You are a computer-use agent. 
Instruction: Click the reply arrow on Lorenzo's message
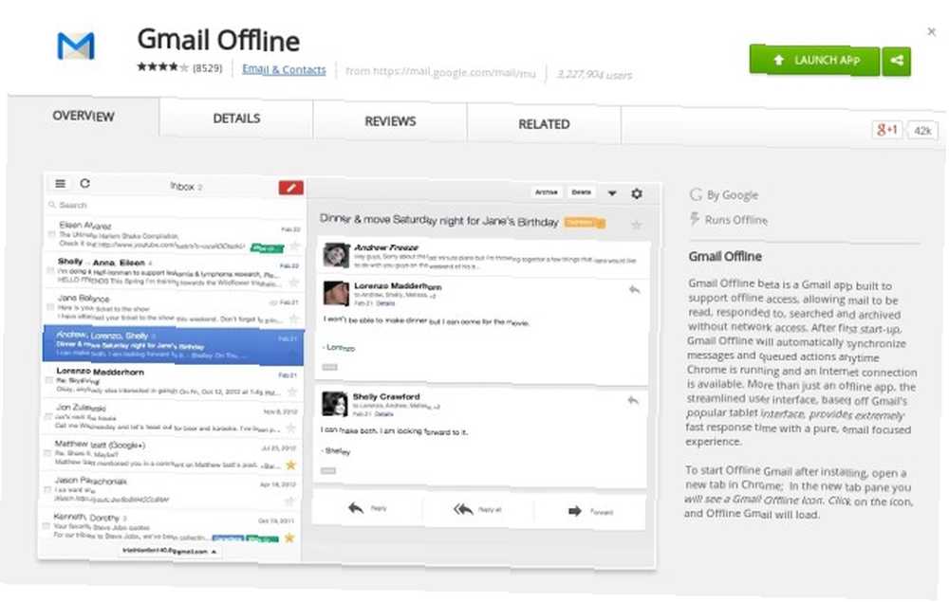634,289
